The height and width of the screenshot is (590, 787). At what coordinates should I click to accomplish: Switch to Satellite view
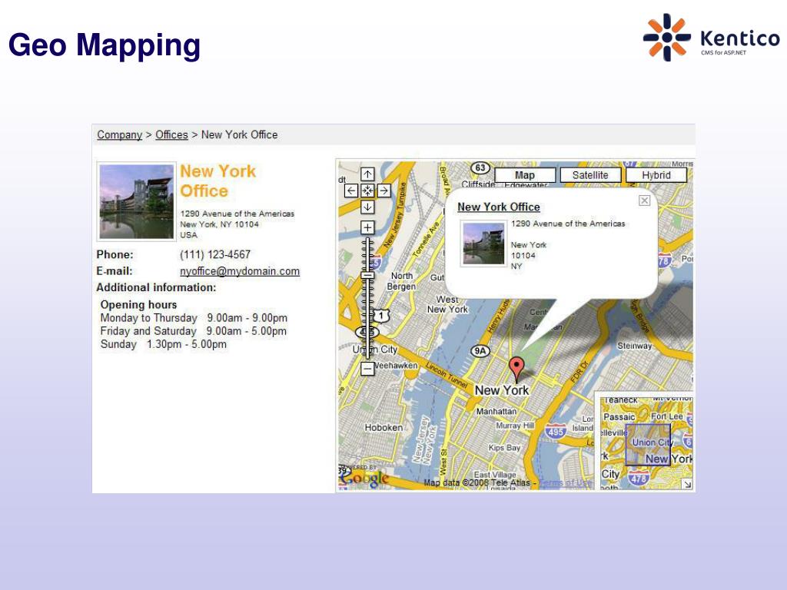[590, 175]
